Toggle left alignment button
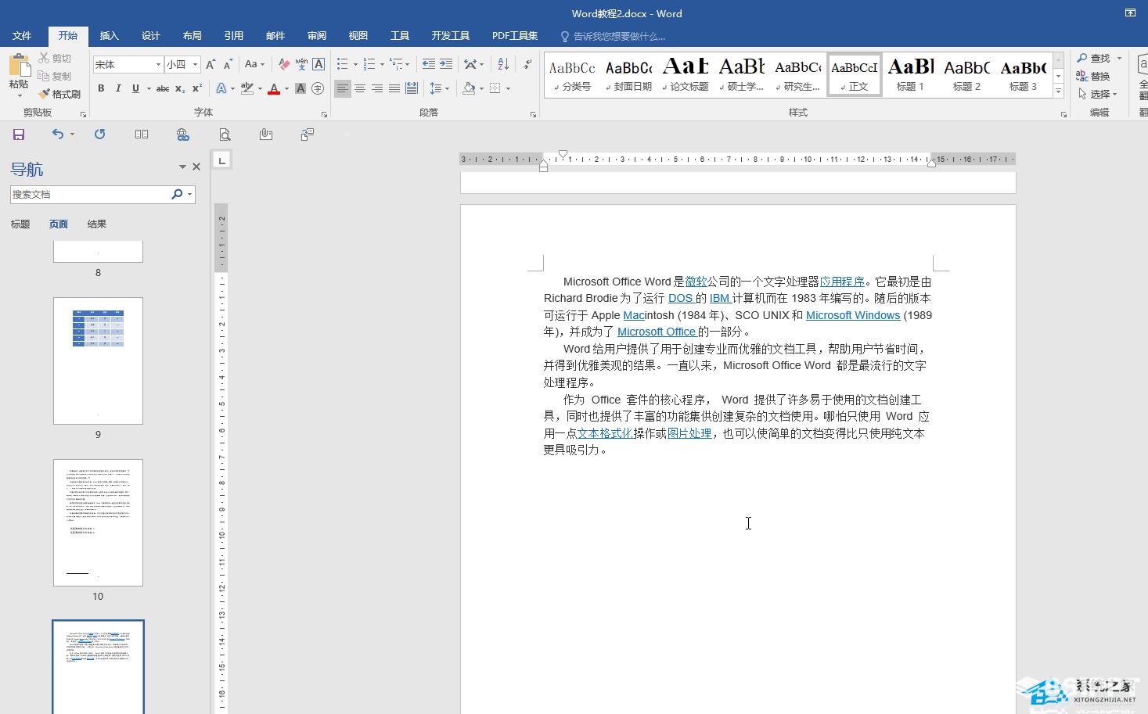Image resolution: width=1148 pixels, height=714 pixels. click(x=343, y=88)
